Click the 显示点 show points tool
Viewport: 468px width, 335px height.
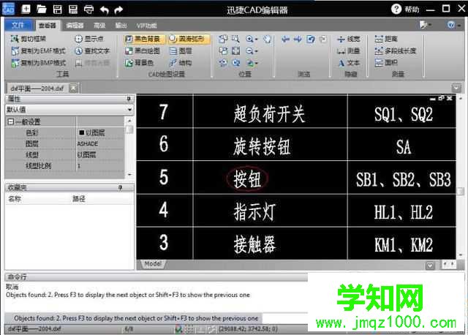(89, 39)
